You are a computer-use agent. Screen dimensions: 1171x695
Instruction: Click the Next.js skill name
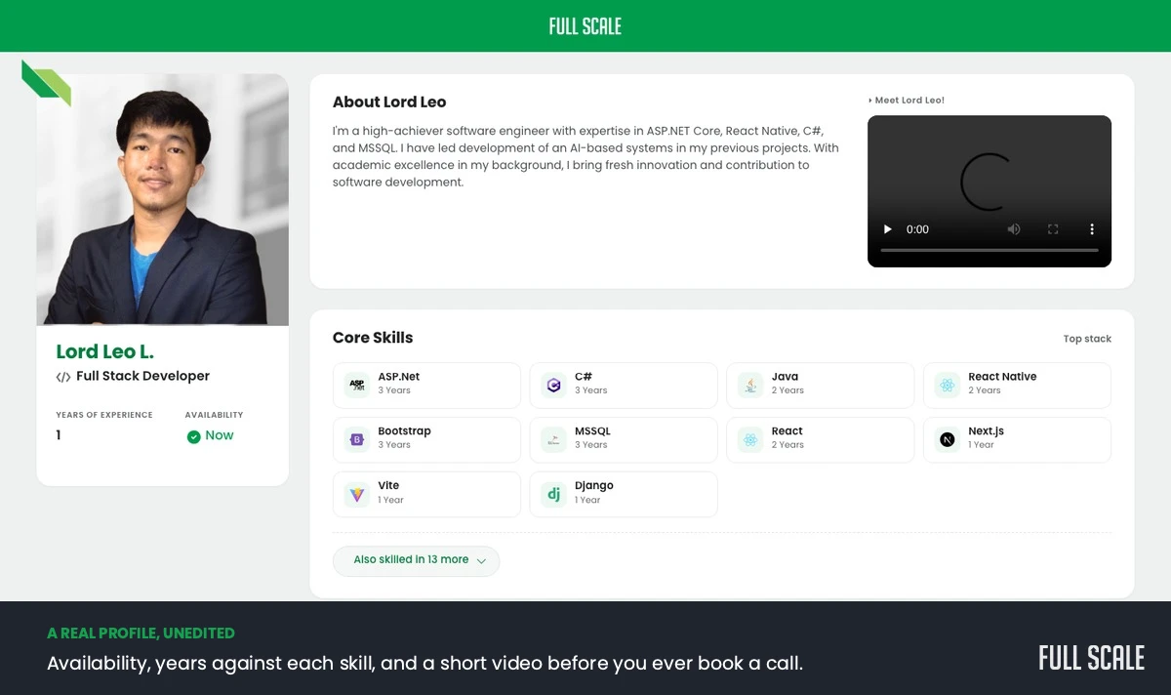click(x=987, y=431)
